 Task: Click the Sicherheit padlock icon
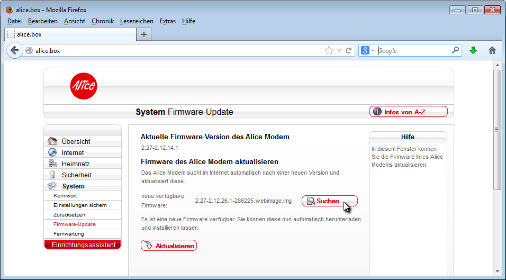[52, 175]
